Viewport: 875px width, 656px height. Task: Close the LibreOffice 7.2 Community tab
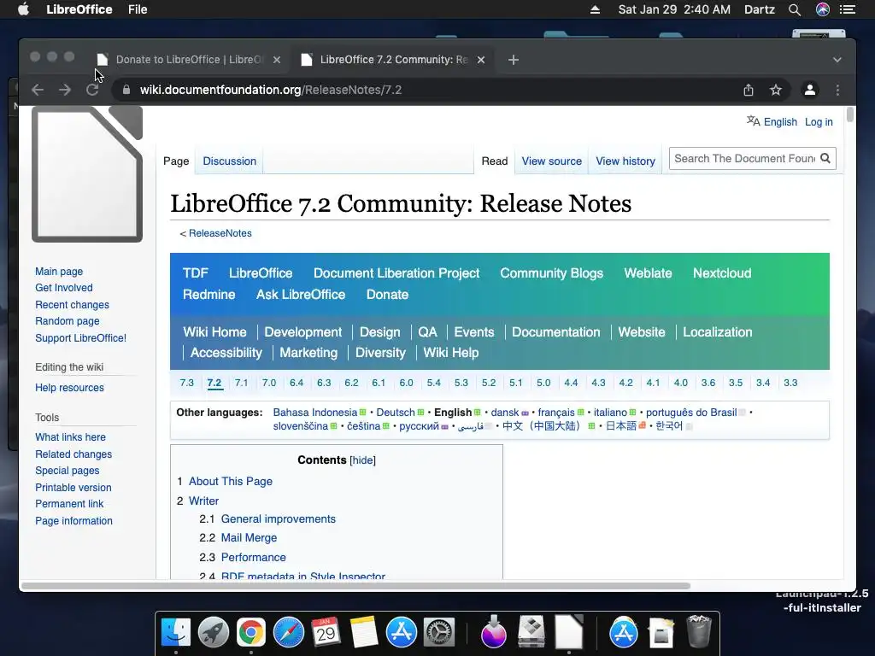coord(481,60)
